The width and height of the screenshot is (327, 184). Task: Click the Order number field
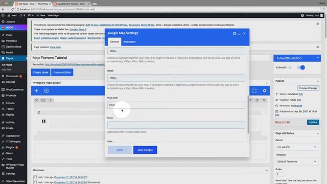point(279,174)
